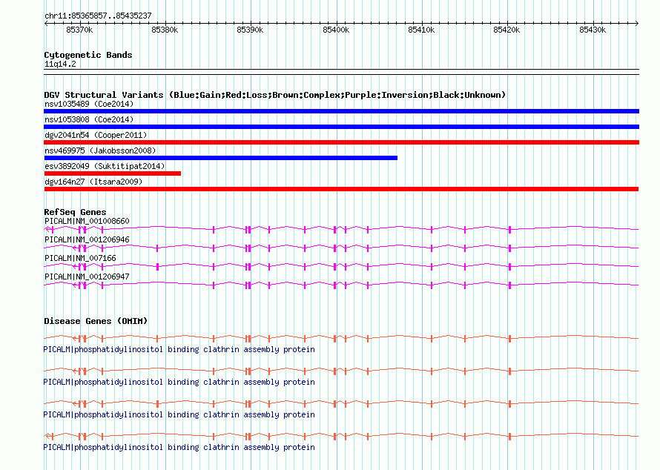This screenshot has width=660, height=470.
Task: Click the 85370k ruler tick label
Action: [x=79, y=30]
